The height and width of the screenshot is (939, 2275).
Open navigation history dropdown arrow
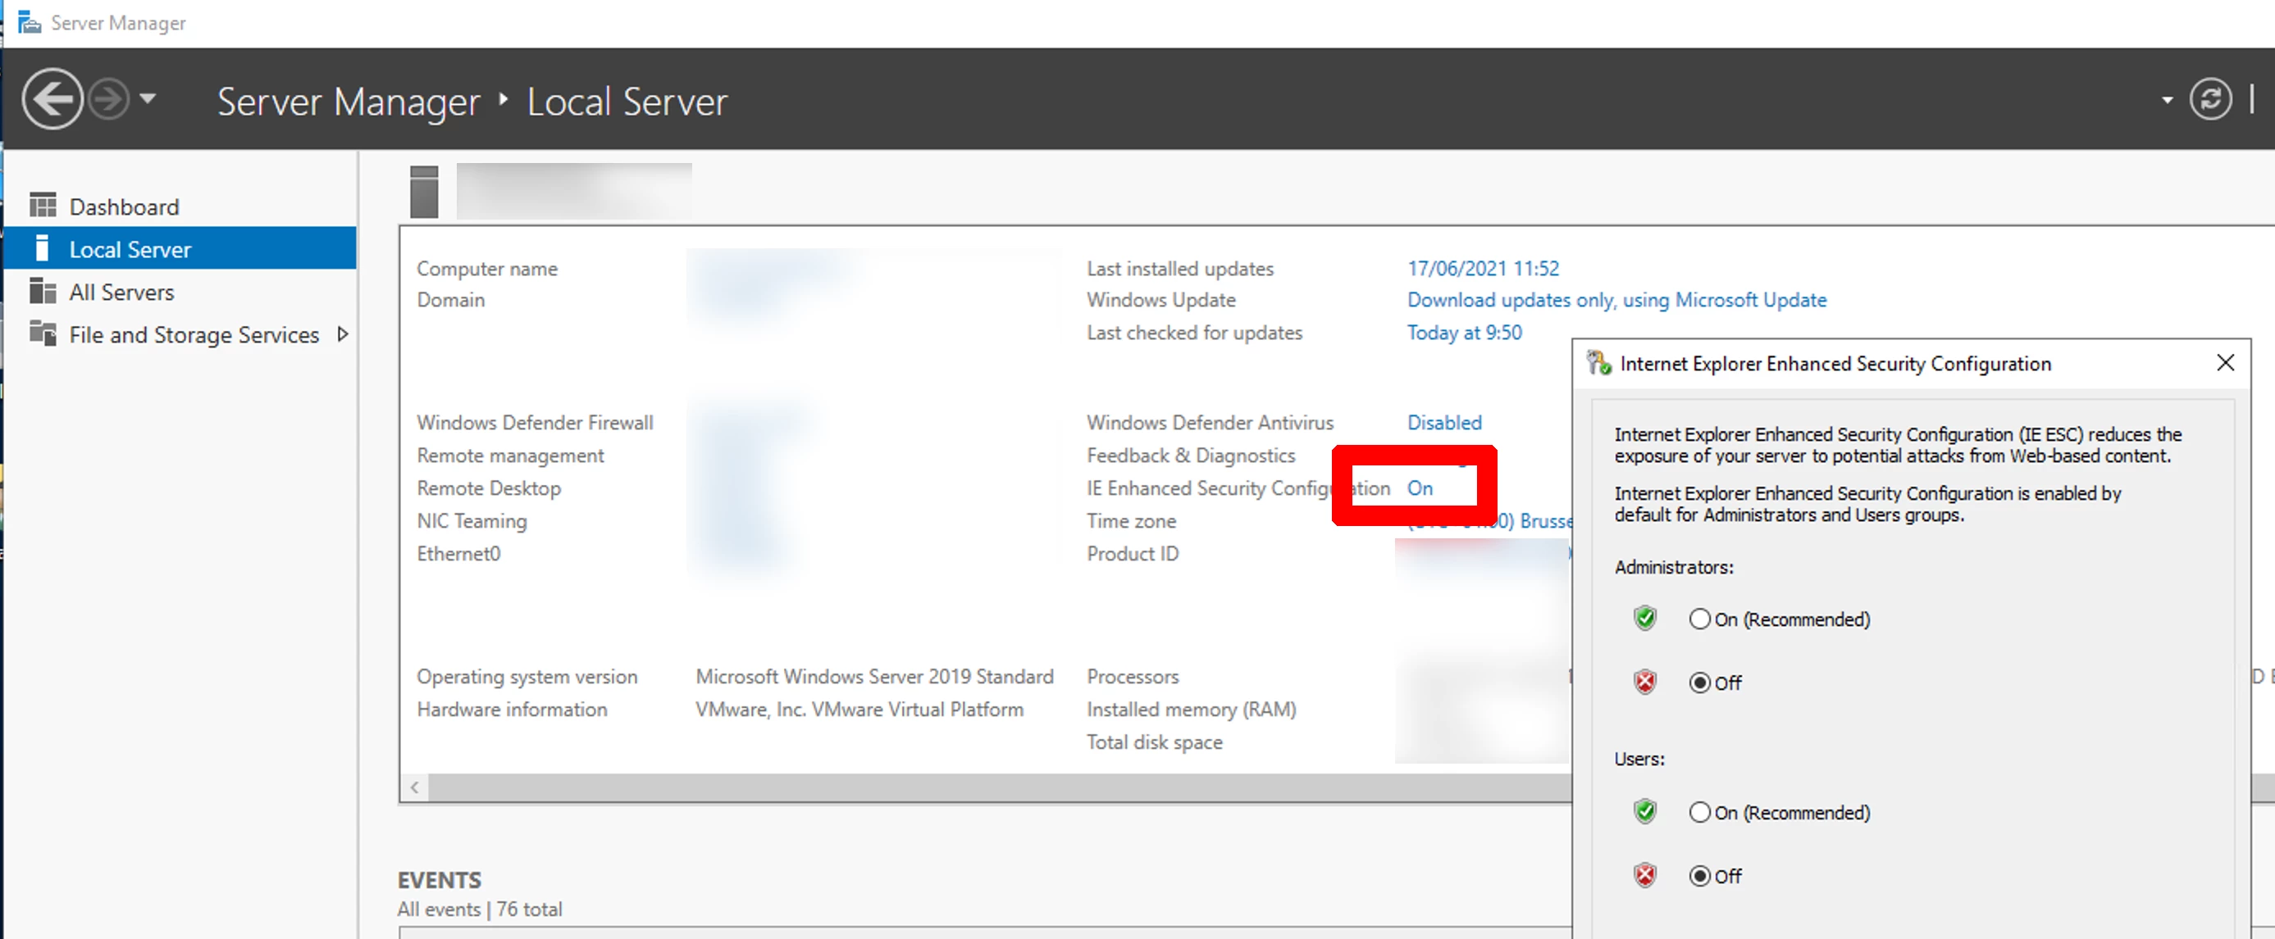pos(148,99)
